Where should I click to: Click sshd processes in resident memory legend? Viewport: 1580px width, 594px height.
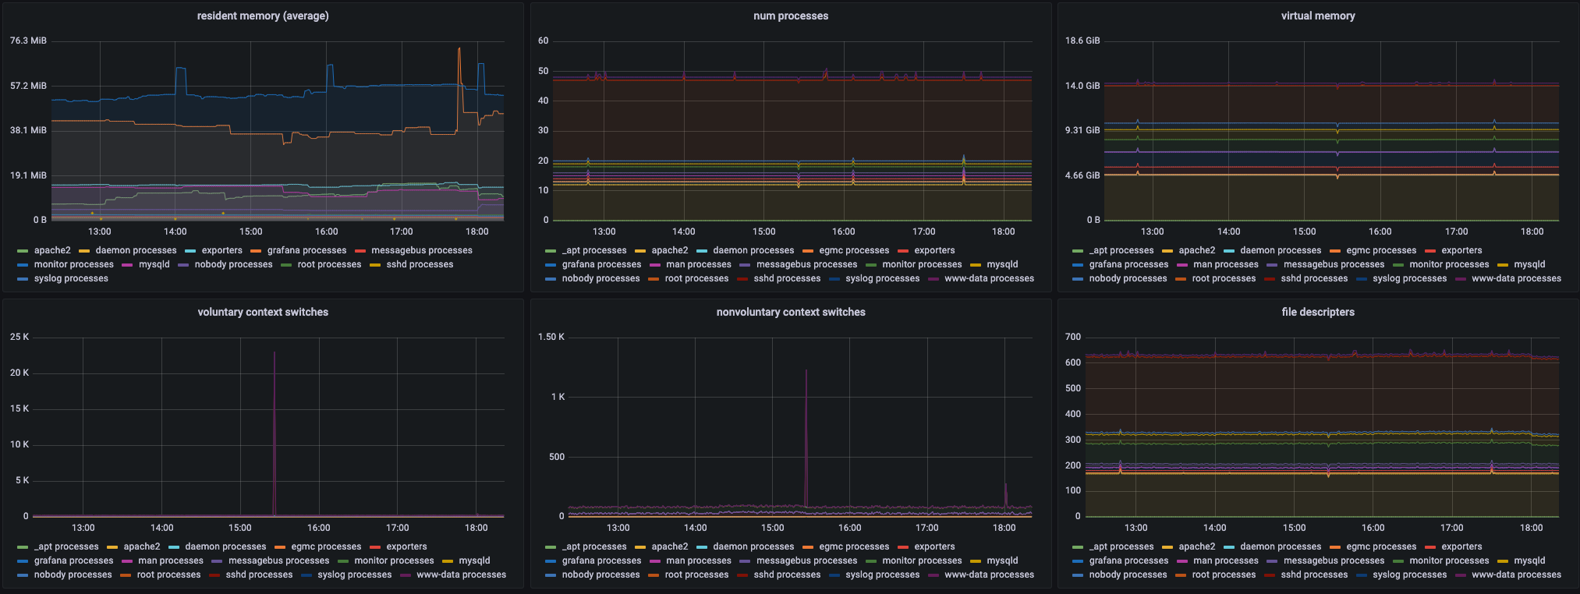click(420, 264)
